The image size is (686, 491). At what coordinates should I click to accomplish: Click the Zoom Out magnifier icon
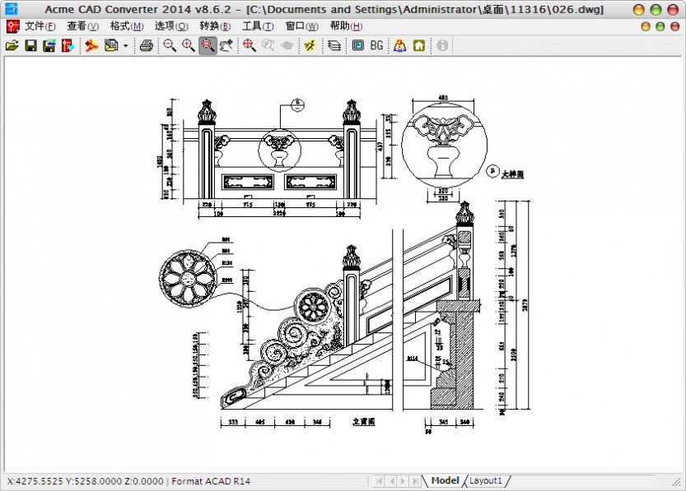coord(170,45)
